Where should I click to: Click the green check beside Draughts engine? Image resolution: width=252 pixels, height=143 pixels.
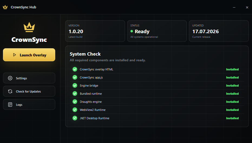tap(75, 102)
